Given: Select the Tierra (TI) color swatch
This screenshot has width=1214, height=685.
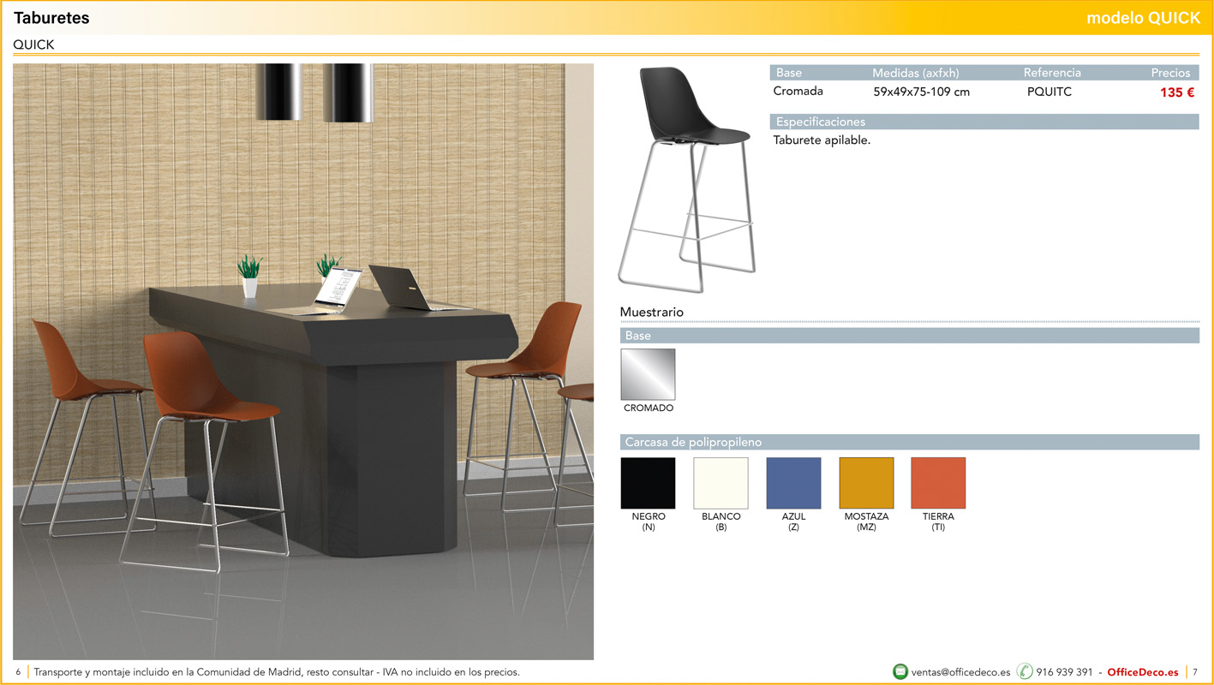Looking at the screenshot, I should [x=938, y=483].
